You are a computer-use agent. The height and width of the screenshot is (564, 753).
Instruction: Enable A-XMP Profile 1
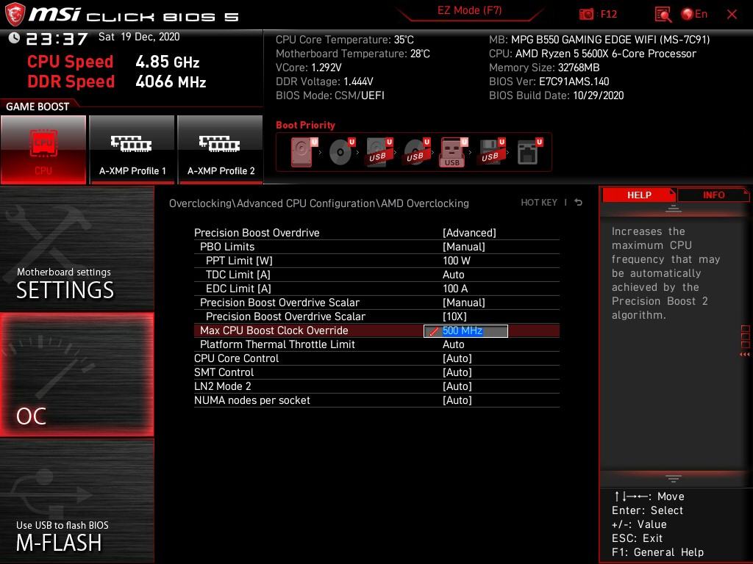pos(132,149)
